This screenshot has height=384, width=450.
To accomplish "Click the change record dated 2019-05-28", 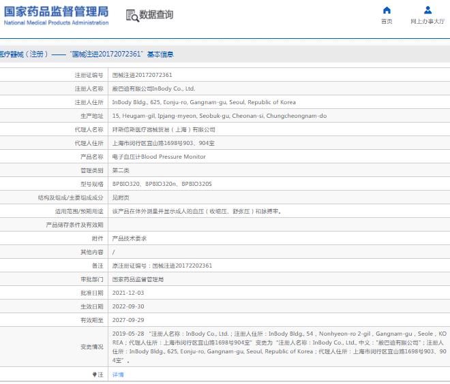I will point(280,347).
